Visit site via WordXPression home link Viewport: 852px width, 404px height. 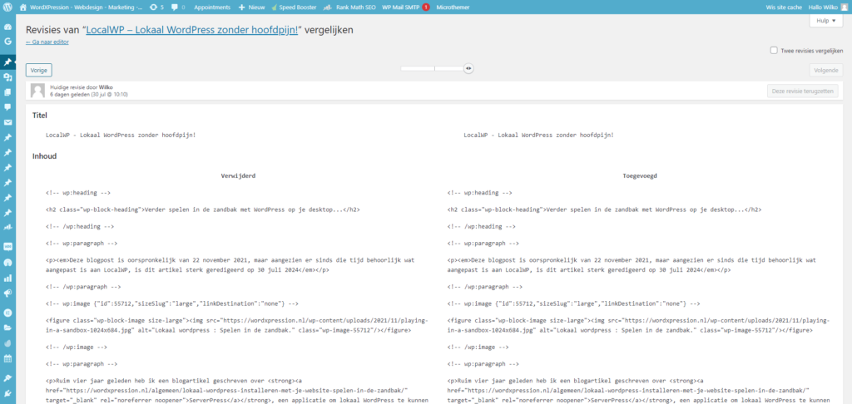tap(81, 7)
